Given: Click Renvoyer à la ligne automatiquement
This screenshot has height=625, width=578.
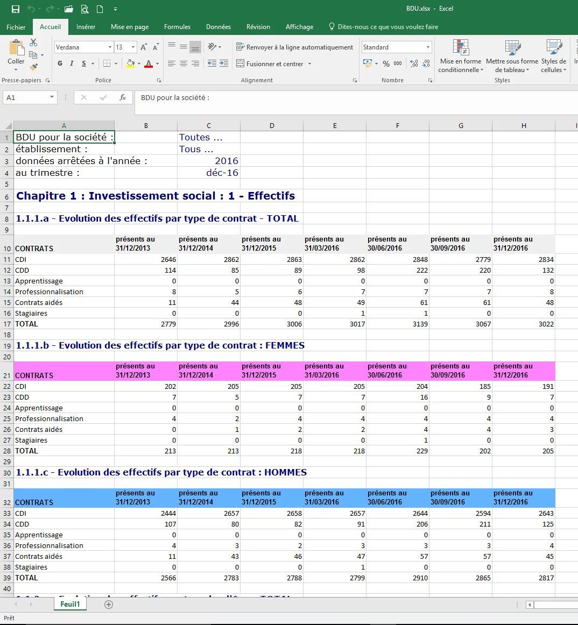Looking at the screenshot, I should 295,47.
